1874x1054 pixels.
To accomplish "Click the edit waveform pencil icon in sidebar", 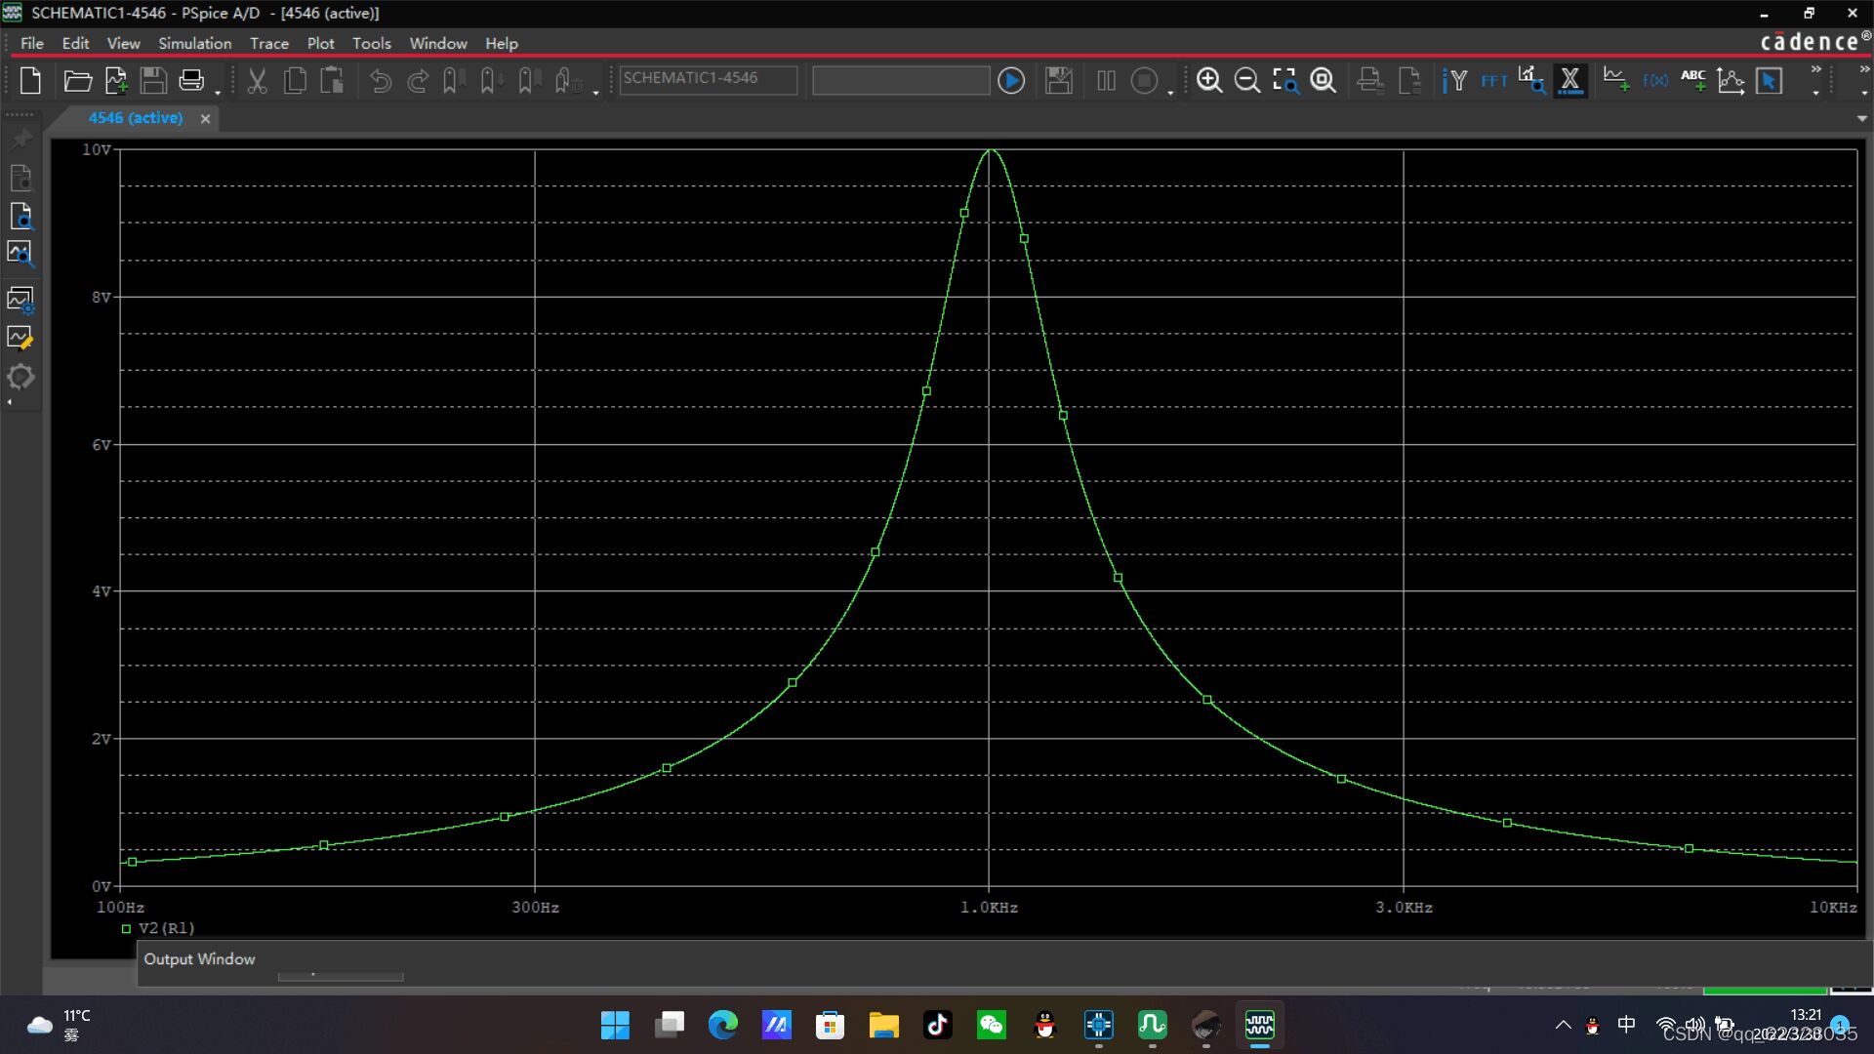I will 20,339.
